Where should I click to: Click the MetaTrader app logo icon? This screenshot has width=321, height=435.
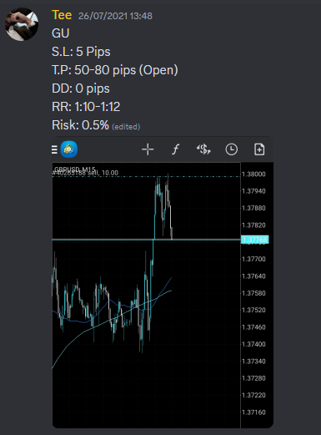(69, 149)
